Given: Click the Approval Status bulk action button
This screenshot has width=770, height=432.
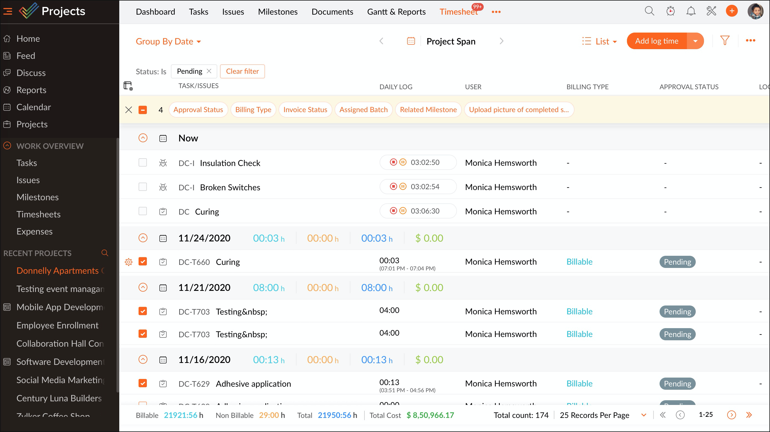Looking at the screenshot, I should click(198, 110).
